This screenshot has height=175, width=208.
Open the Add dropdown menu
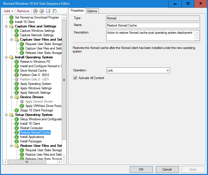pyautogui.click(x=8, y=11)
